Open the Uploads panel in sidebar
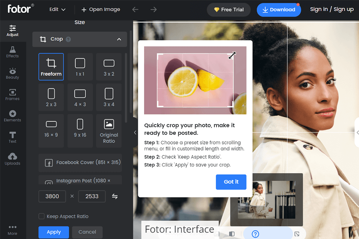This screenshot has height=239, width=359. (12, 159)
